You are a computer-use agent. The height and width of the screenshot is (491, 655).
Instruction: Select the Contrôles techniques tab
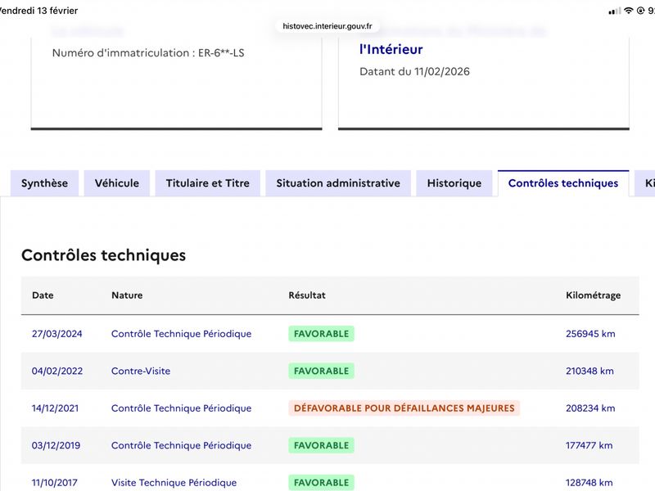[563, 183]
